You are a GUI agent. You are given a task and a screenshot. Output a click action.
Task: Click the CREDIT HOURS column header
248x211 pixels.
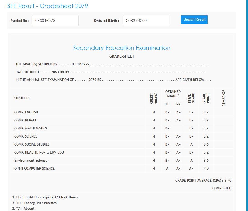coord(154,98)
